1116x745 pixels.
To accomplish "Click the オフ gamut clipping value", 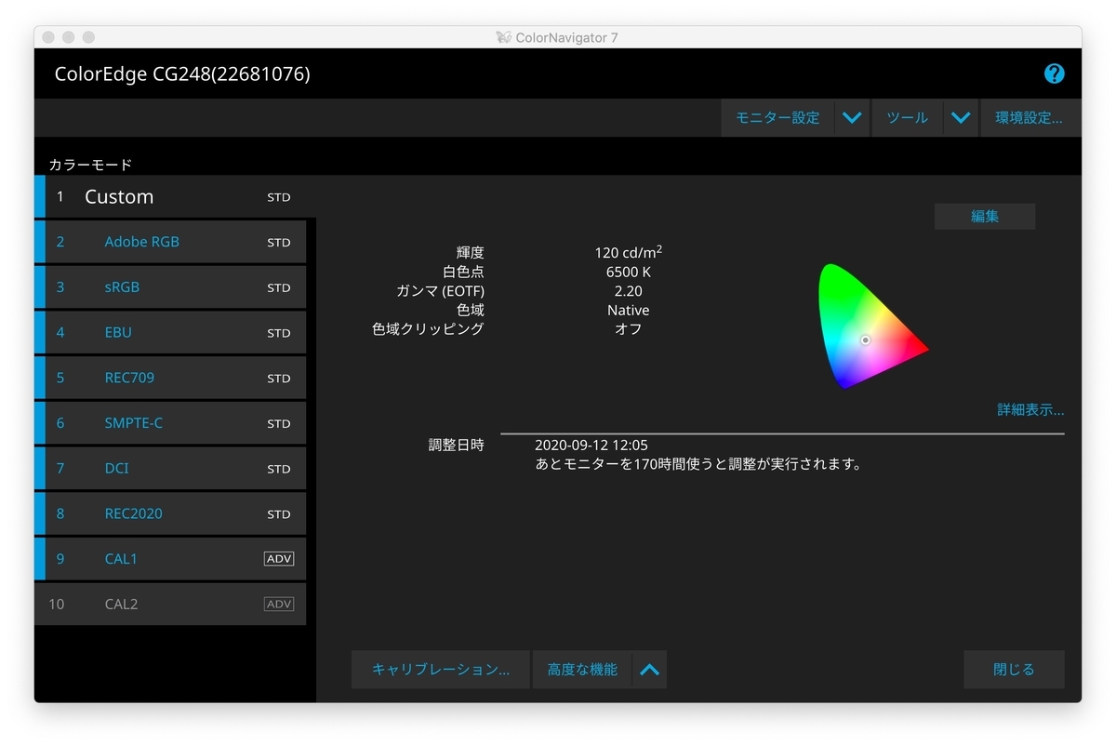I will (629, 328).
